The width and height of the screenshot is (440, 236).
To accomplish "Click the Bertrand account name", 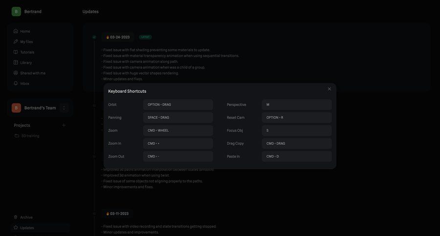I will coord(33,12).
